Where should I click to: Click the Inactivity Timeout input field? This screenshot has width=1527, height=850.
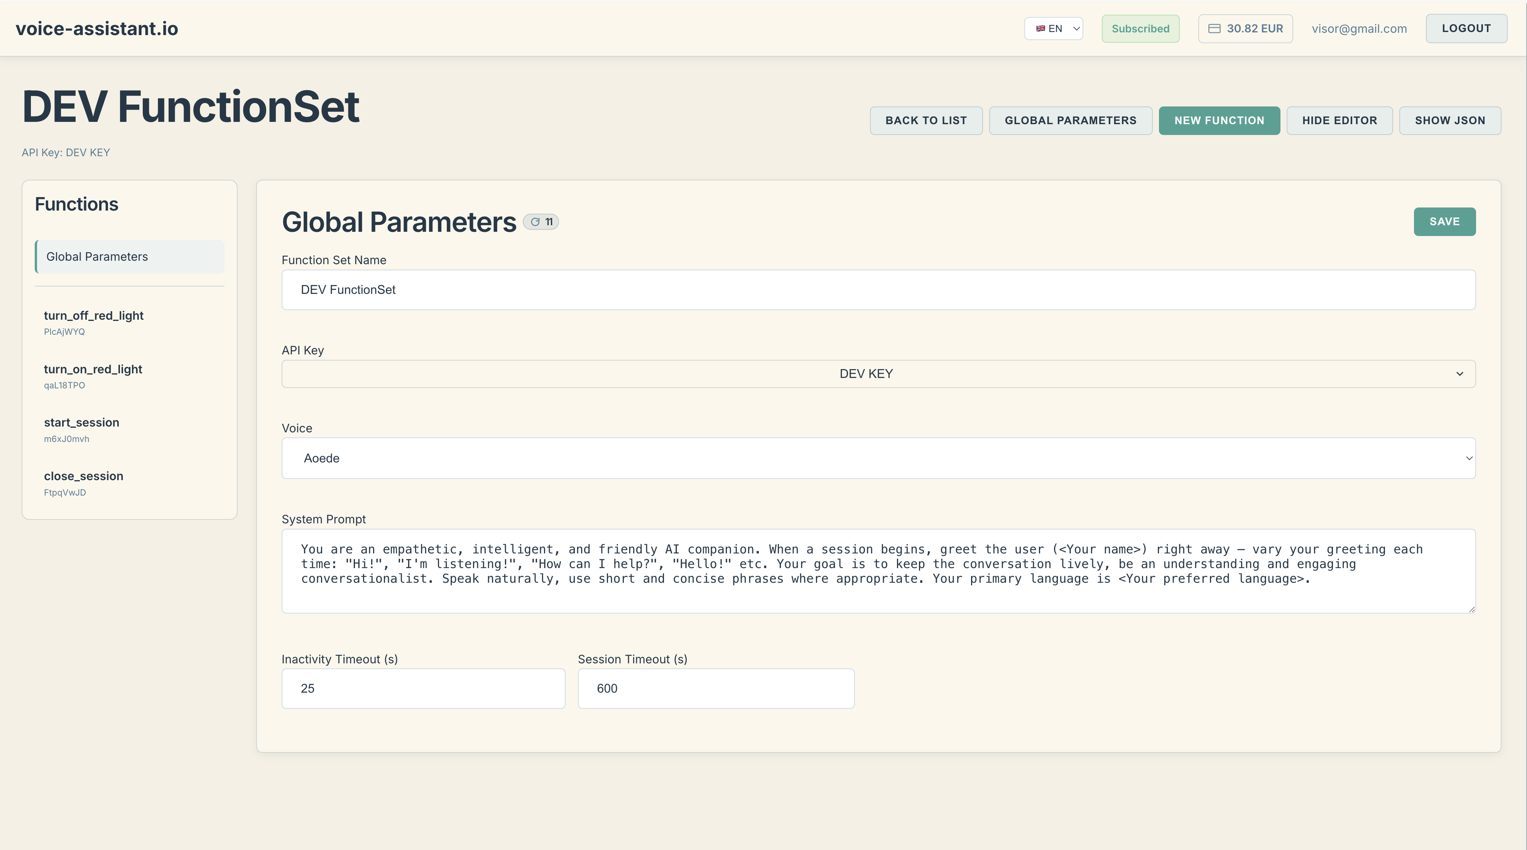pos(423,688)
